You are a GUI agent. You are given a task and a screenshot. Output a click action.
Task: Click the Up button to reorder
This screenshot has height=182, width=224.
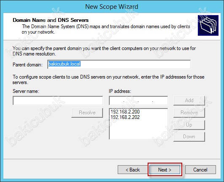pyautogui.click(x=189, y=125)
